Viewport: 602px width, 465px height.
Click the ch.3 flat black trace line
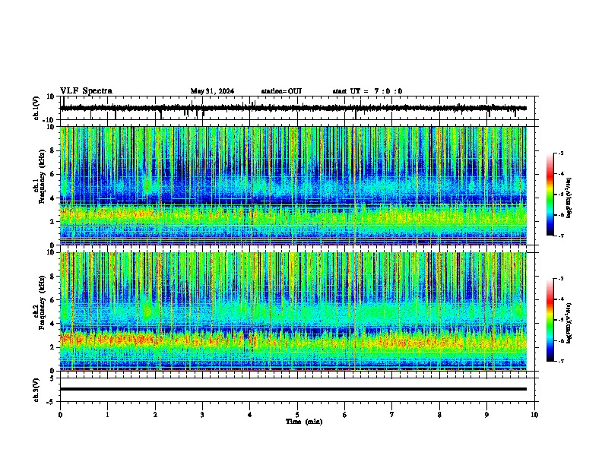click(293, 389)
